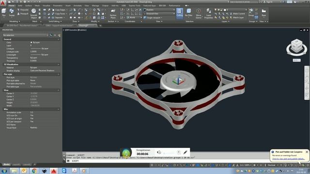Click the Color ByLayer swatch
Screen dimensions: 310x174
(x=31, y=43)
